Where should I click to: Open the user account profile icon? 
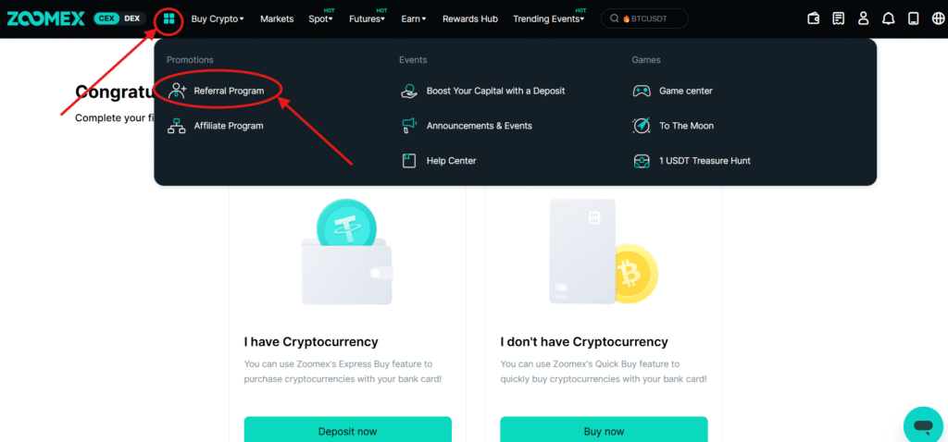pyautogui.click(x=864, y=18)
